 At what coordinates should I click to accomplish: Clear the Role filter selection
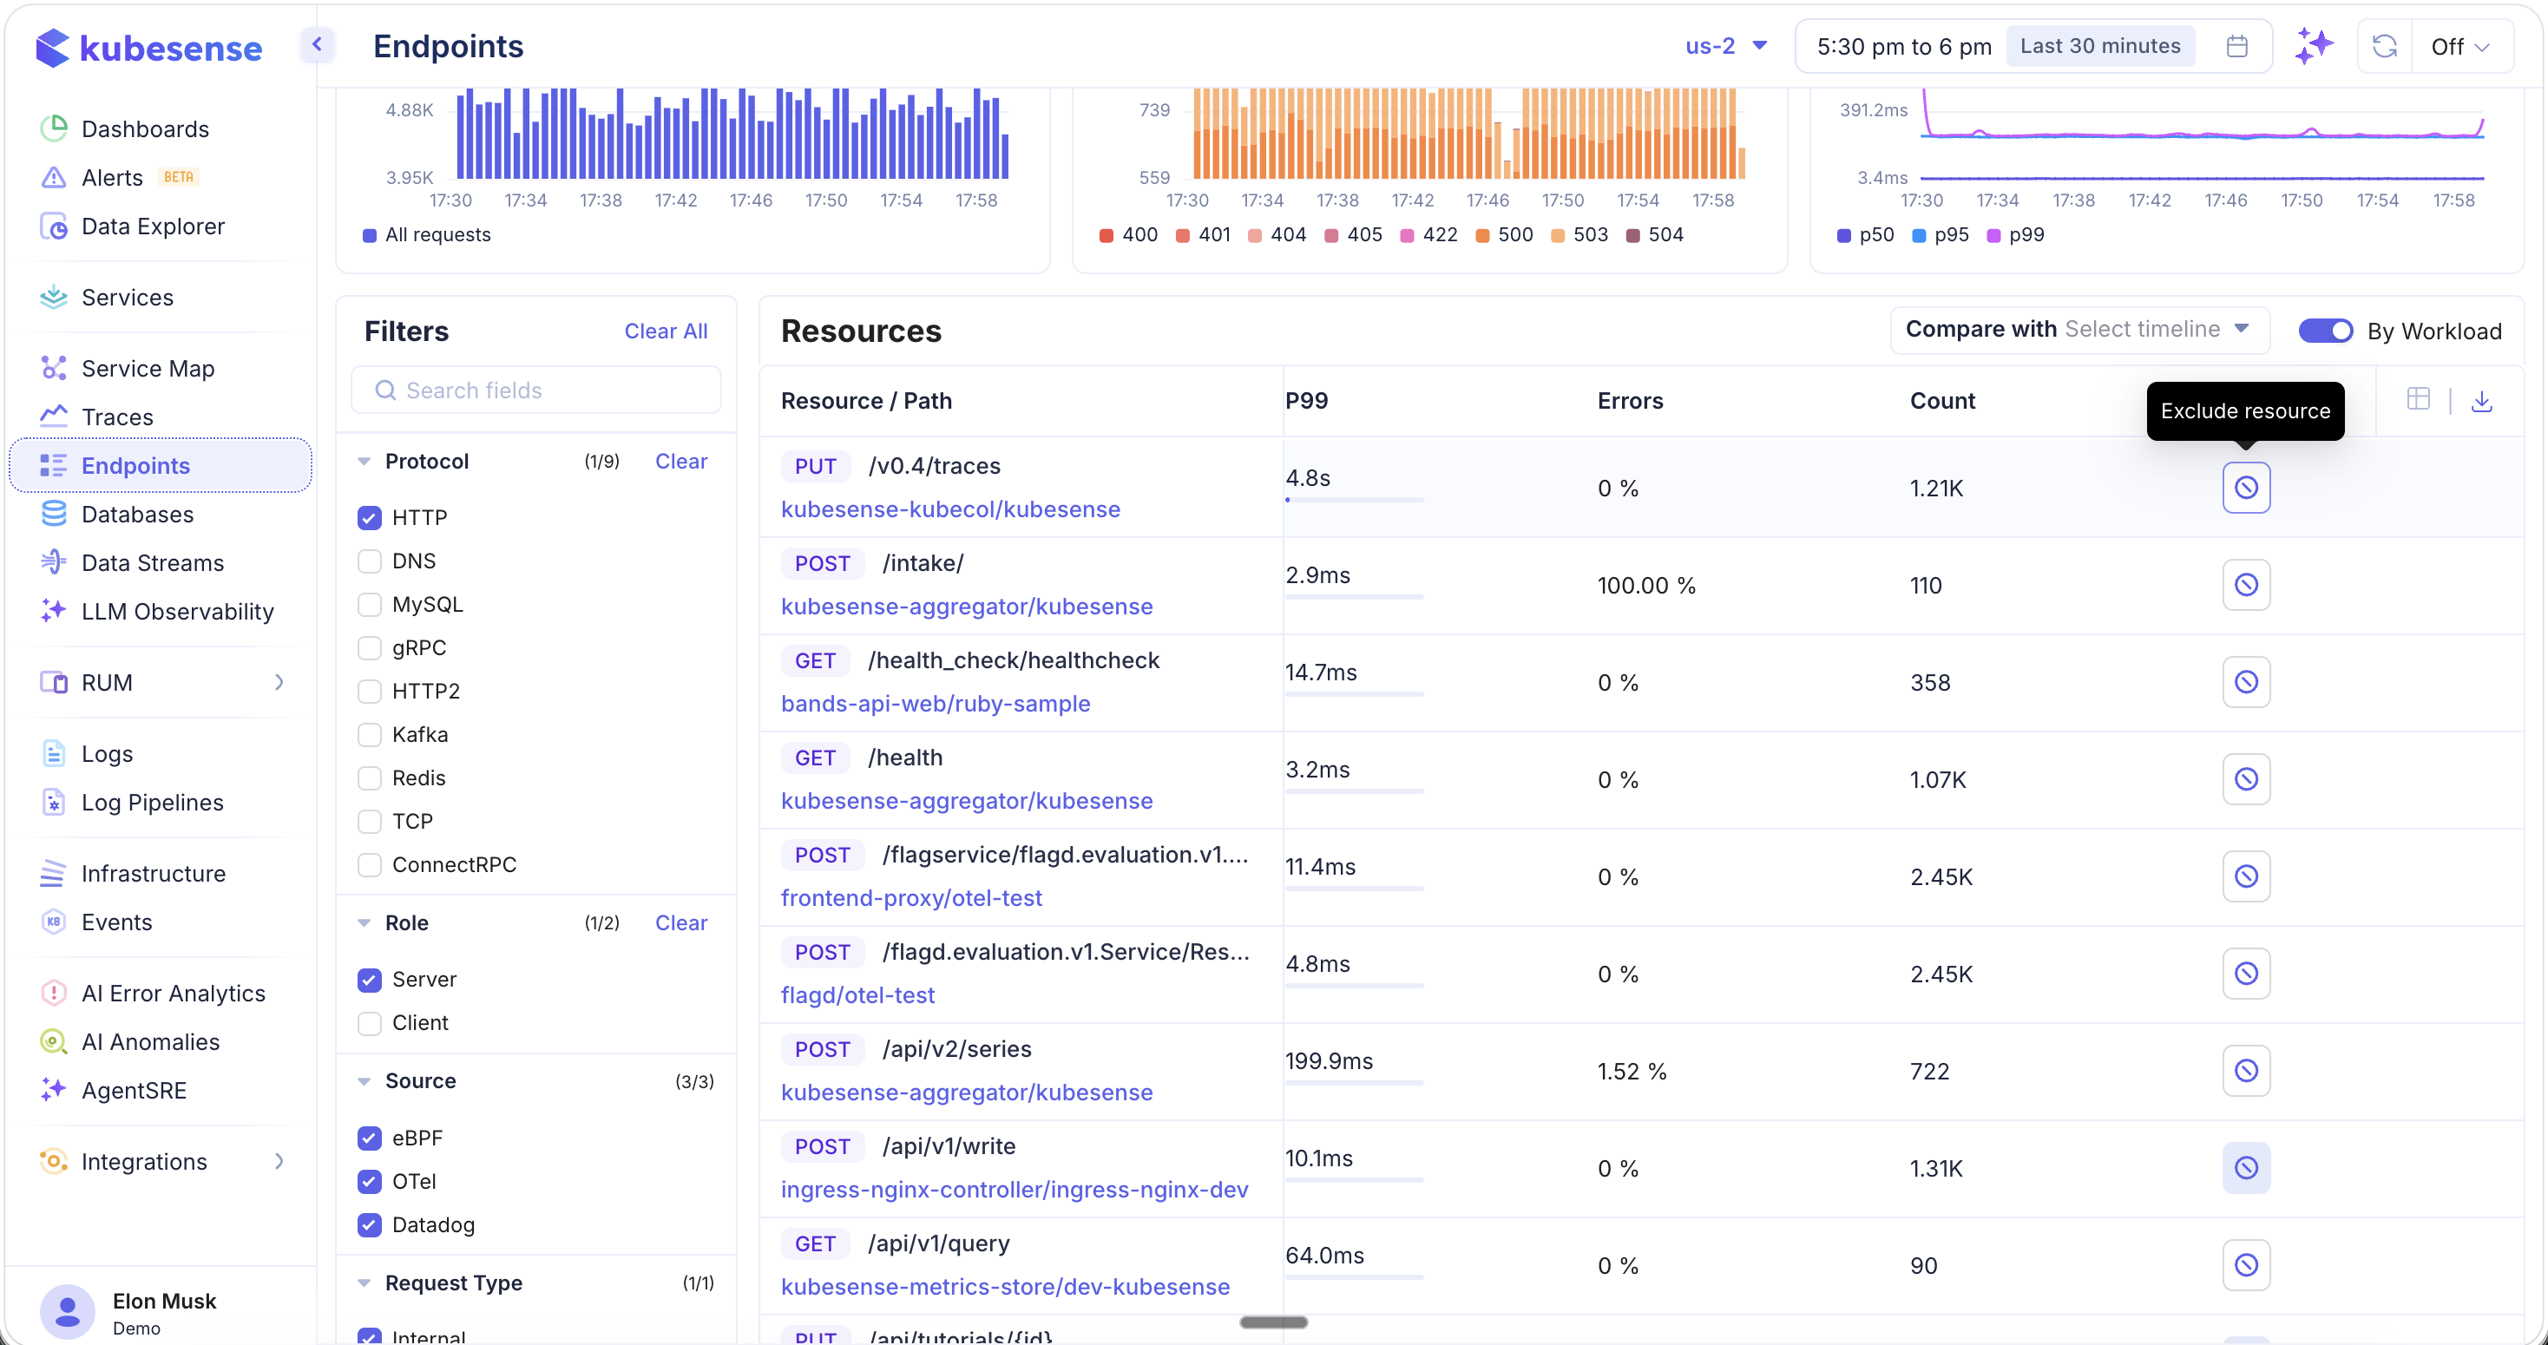(x=681, y=922)
